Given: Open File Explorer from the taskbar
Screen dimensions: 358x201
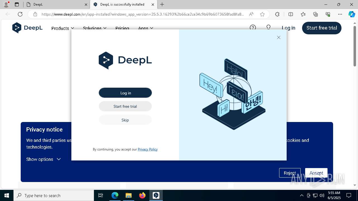Looking at the screenshot, I should 128,195.
